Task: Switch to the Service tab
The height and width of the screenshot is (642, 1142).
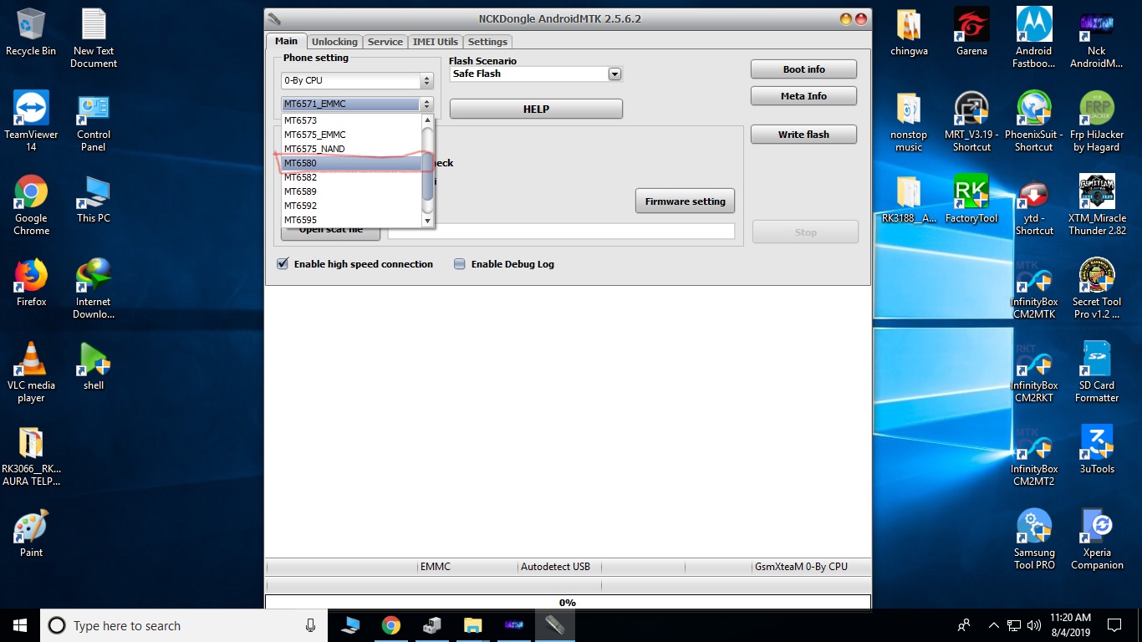Action: 385,42
